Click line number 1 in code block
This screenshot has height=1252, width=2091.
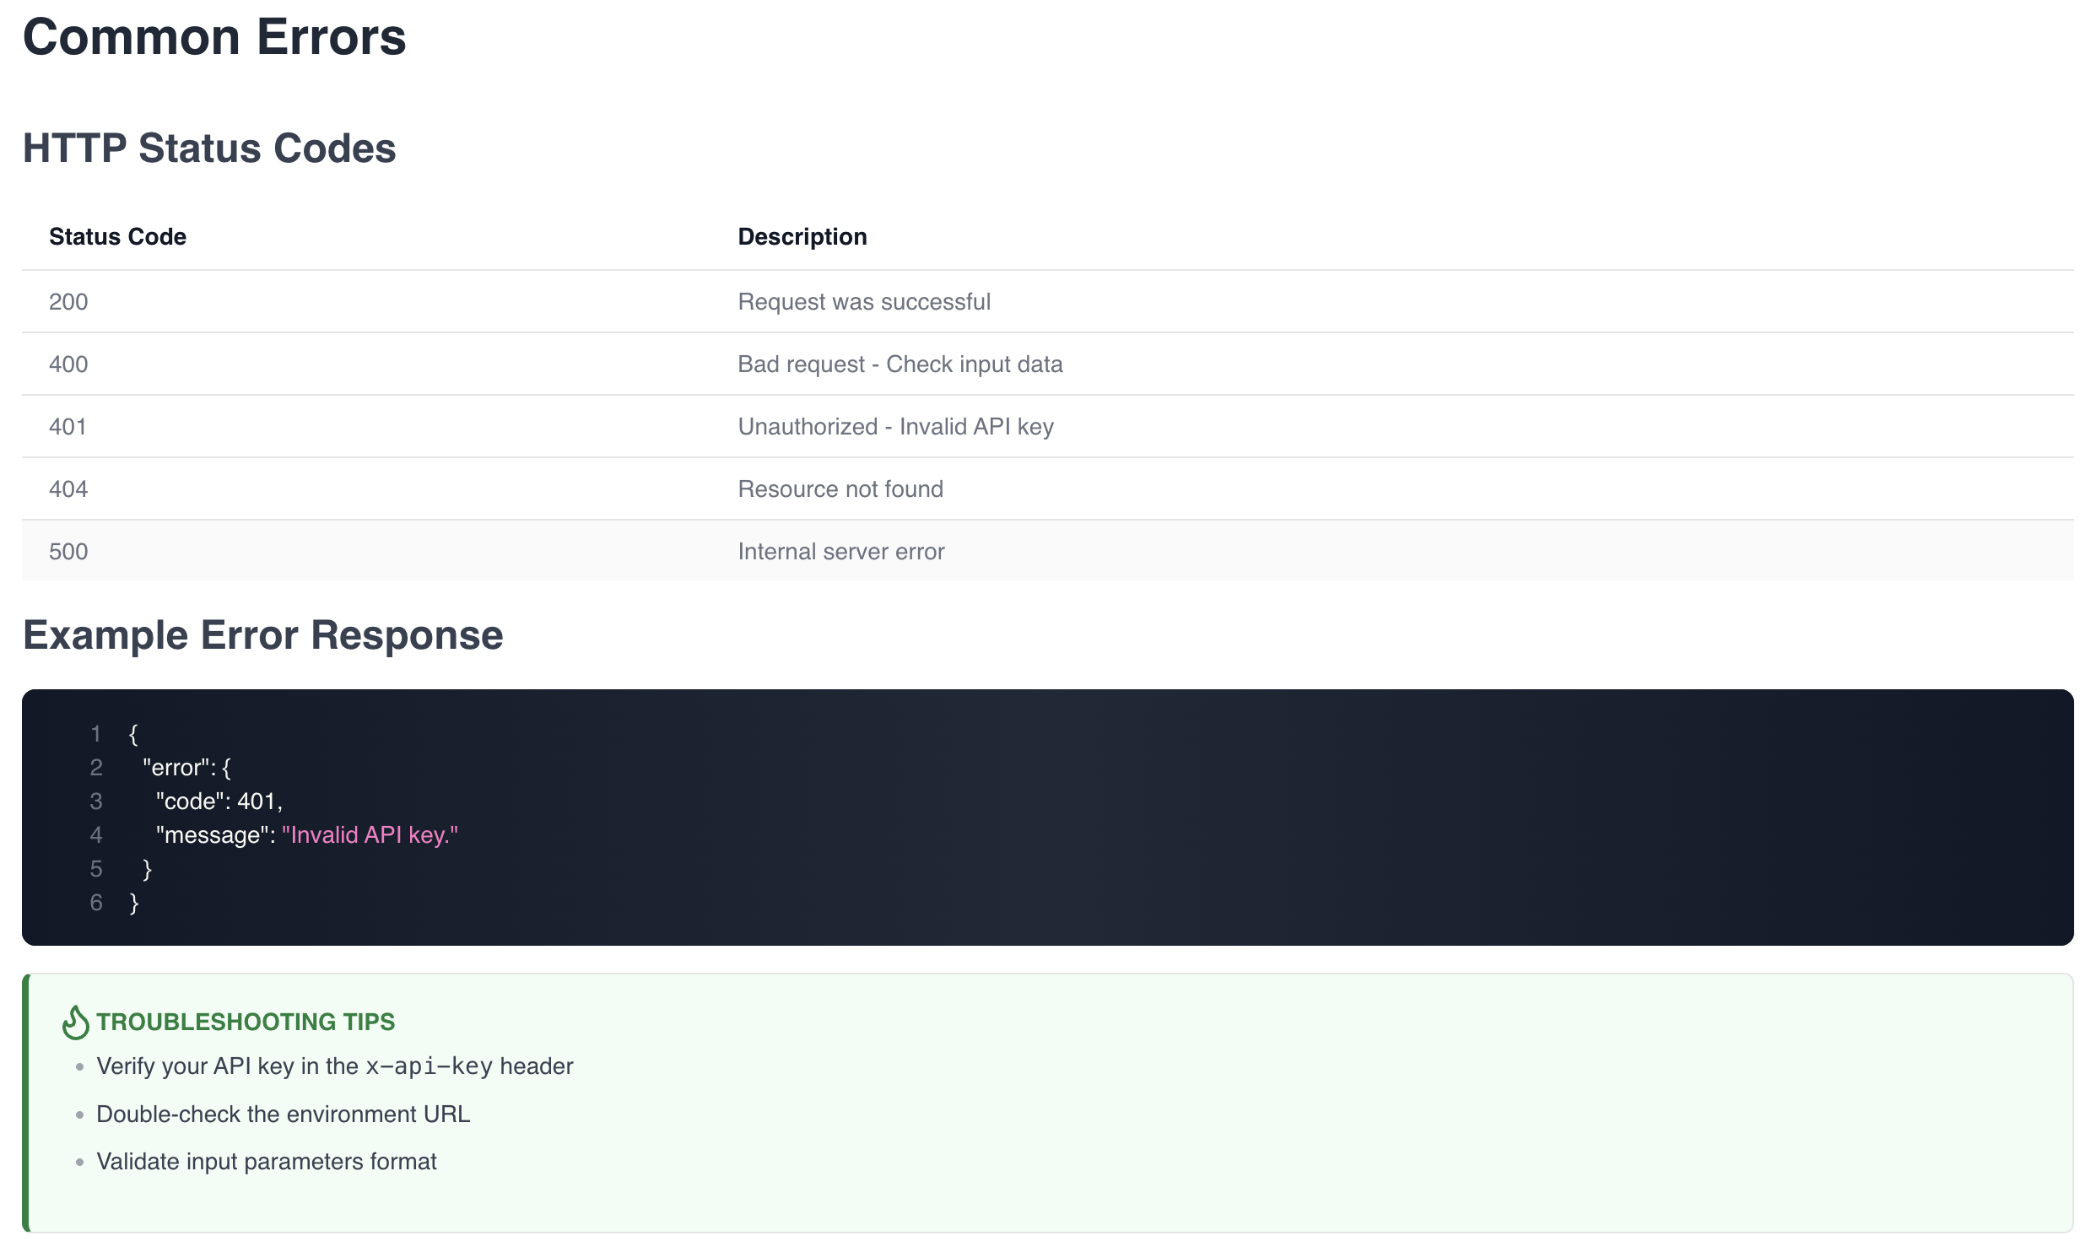(x=96, y=734)
